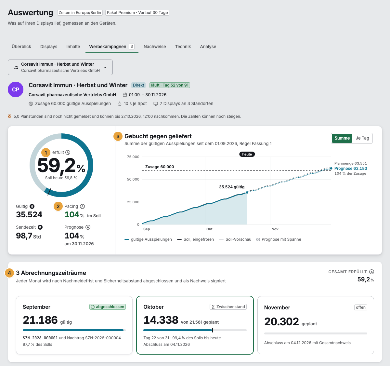Click the info badge next to Prognose
390x366 pixels.
88,227
